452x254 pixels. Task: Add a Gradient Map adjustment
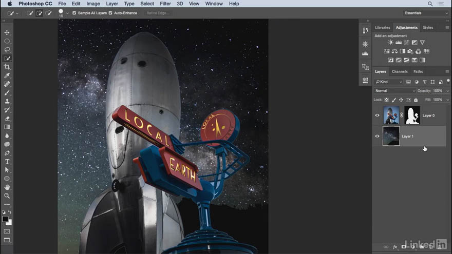coord(422,60)
